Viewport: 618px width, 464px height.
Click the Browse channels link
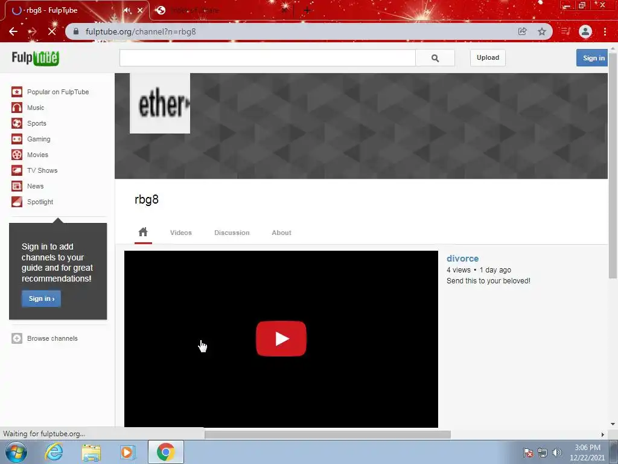[53, 338]
